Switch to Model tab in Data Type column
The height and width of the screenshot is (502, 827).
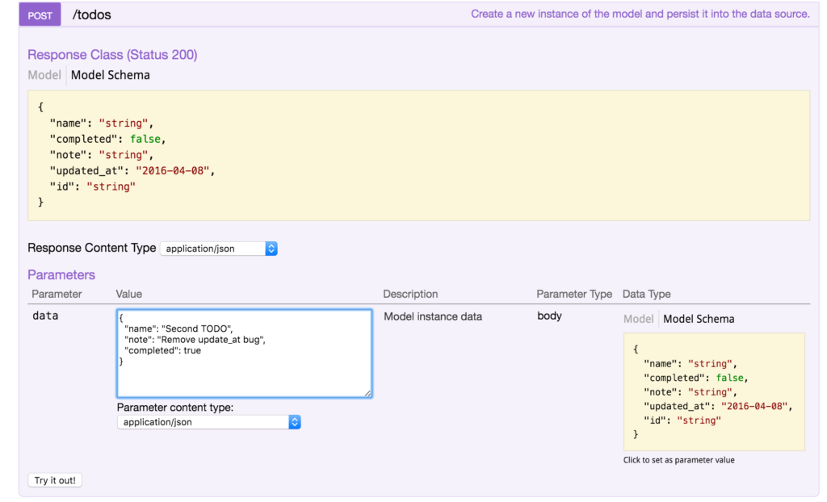point(638,319)
